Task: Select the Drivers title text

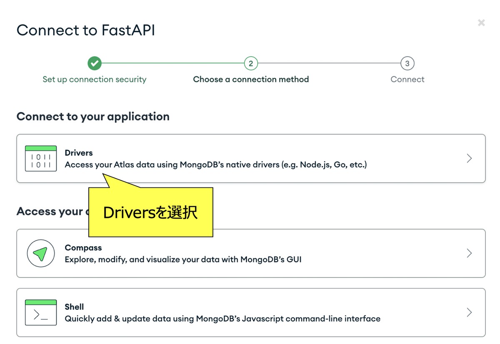Action: click(79, 153)
